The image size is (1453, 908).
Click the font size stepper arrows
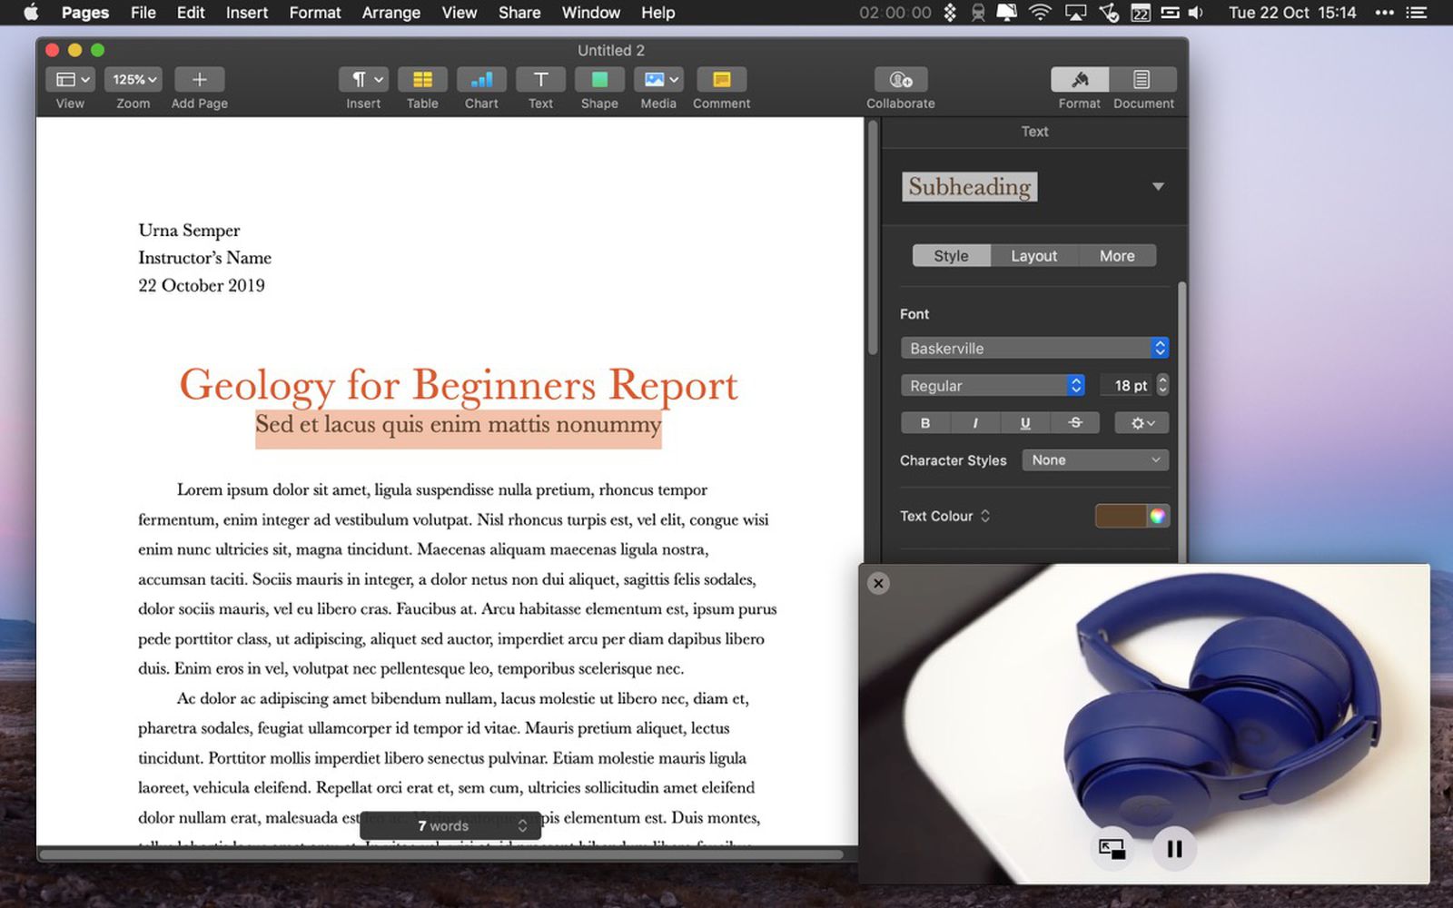[1162, 386]
